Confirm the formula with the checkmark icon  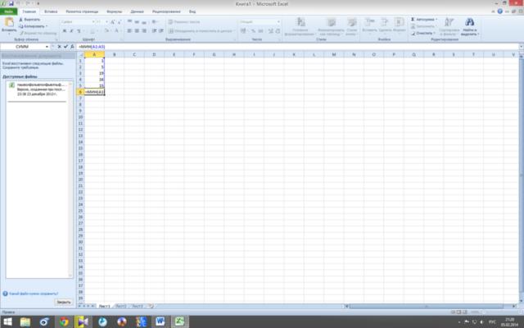[65, 47]
